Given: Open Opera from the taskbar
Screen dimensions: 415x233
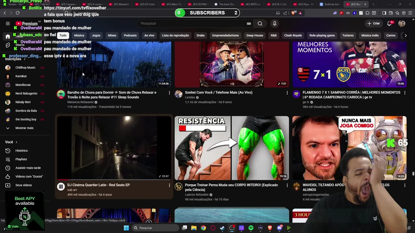Looking at the screenshot, I should point(213,228).
